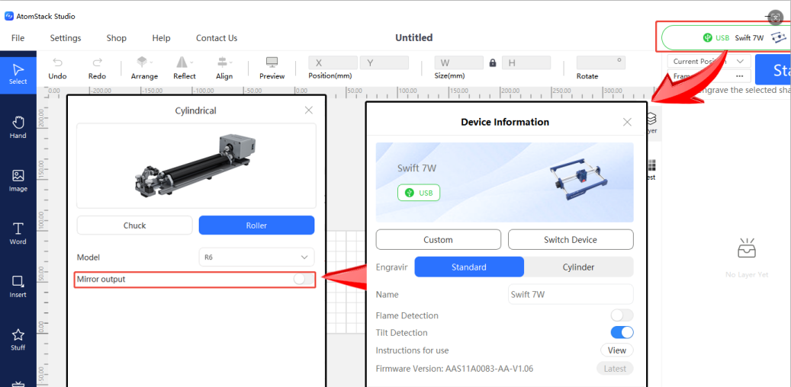Open the Insert shape tool
The height and width of the screenshot is (387, 791).
click(x=18, y=286)
